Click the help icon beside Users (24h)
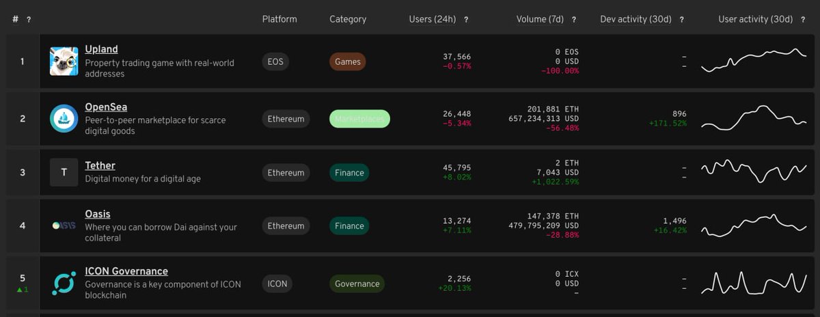The width and height of the screenshot is (820, 317). click(466, 20)
